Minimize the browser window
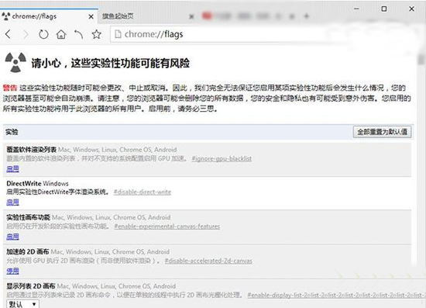The width and height of the screenshot is (426, 308). [x=357, y=9]
